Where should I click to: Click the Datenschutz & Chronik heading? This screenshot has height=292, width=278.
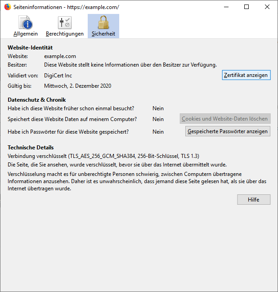click(x=37, y=100)
